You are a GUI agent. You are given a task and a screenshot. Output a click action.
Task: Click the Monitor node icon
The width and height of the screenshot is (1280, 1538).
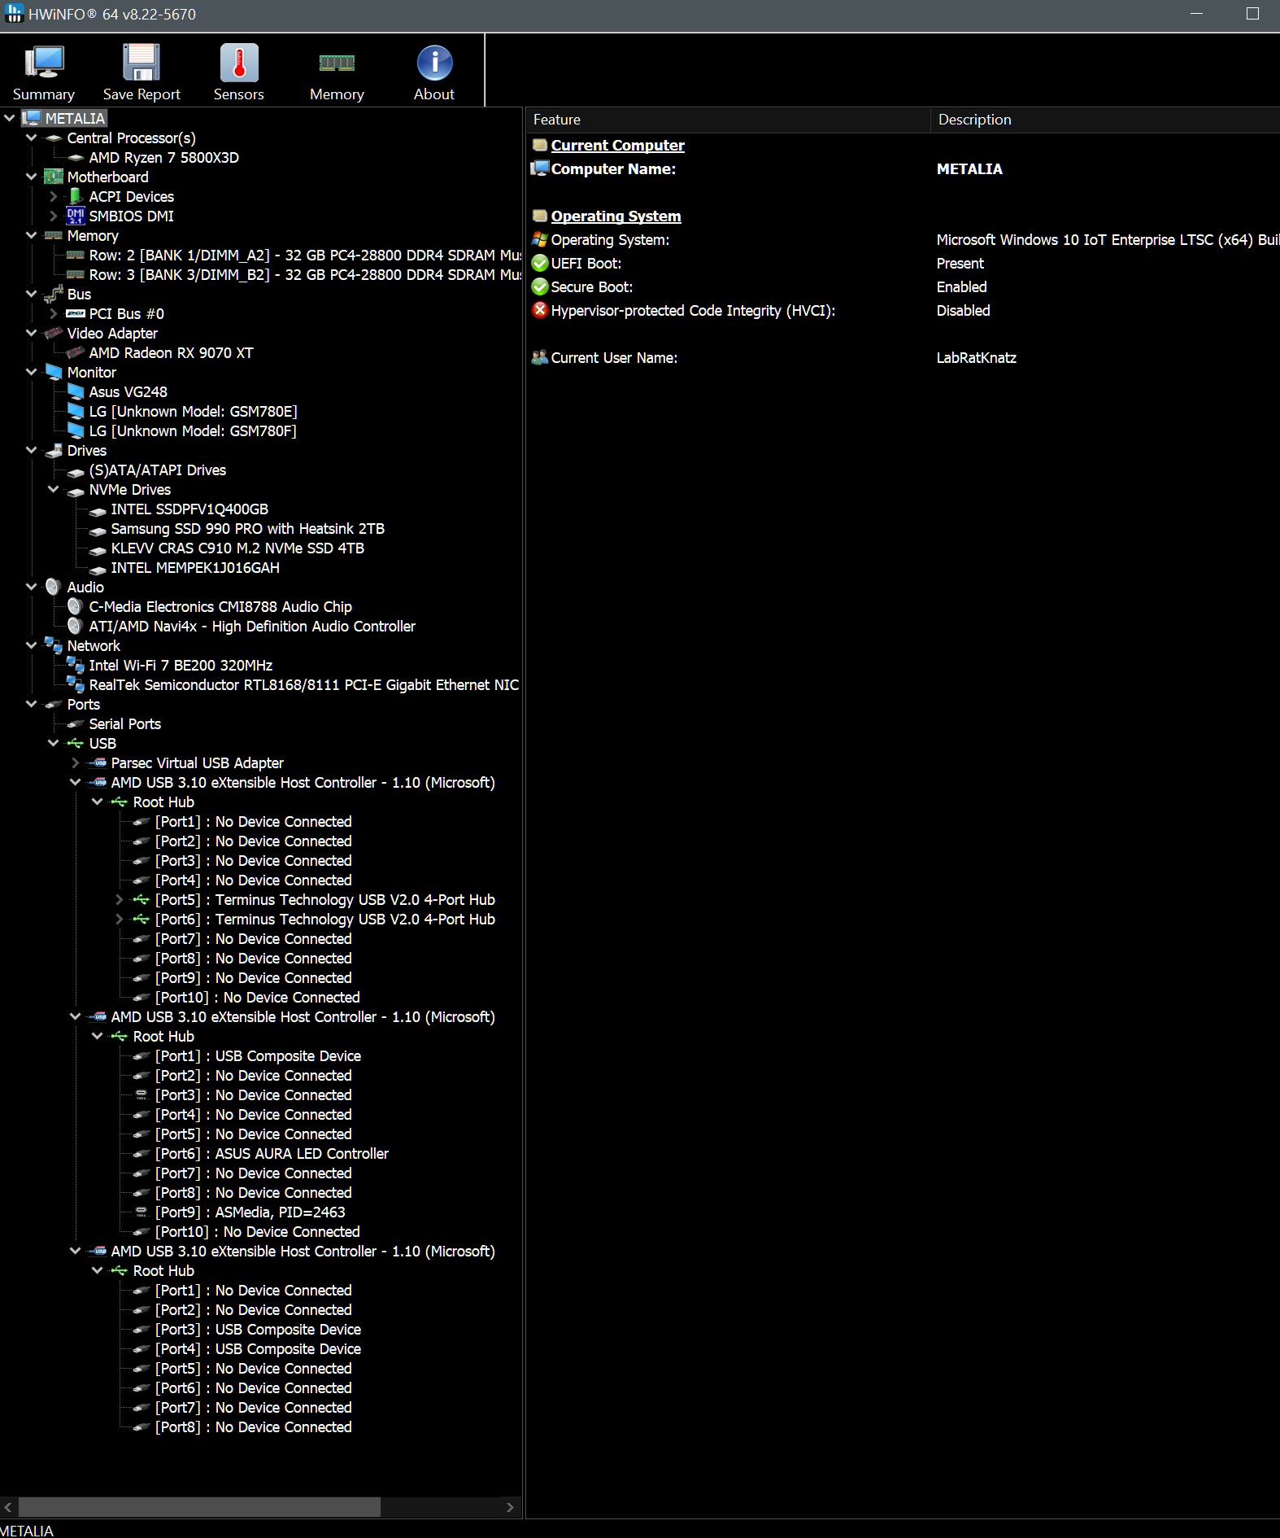coord(54,372)
